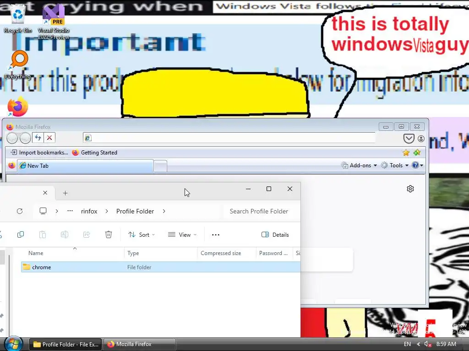
Task: Open the Pocket shield icon in Firefox
Action: [x=409, y=138]
